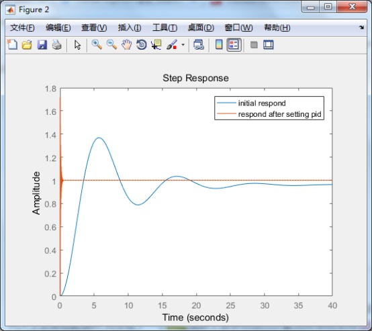Select the Edit Plot arrow tool

(x=77, y=44)
